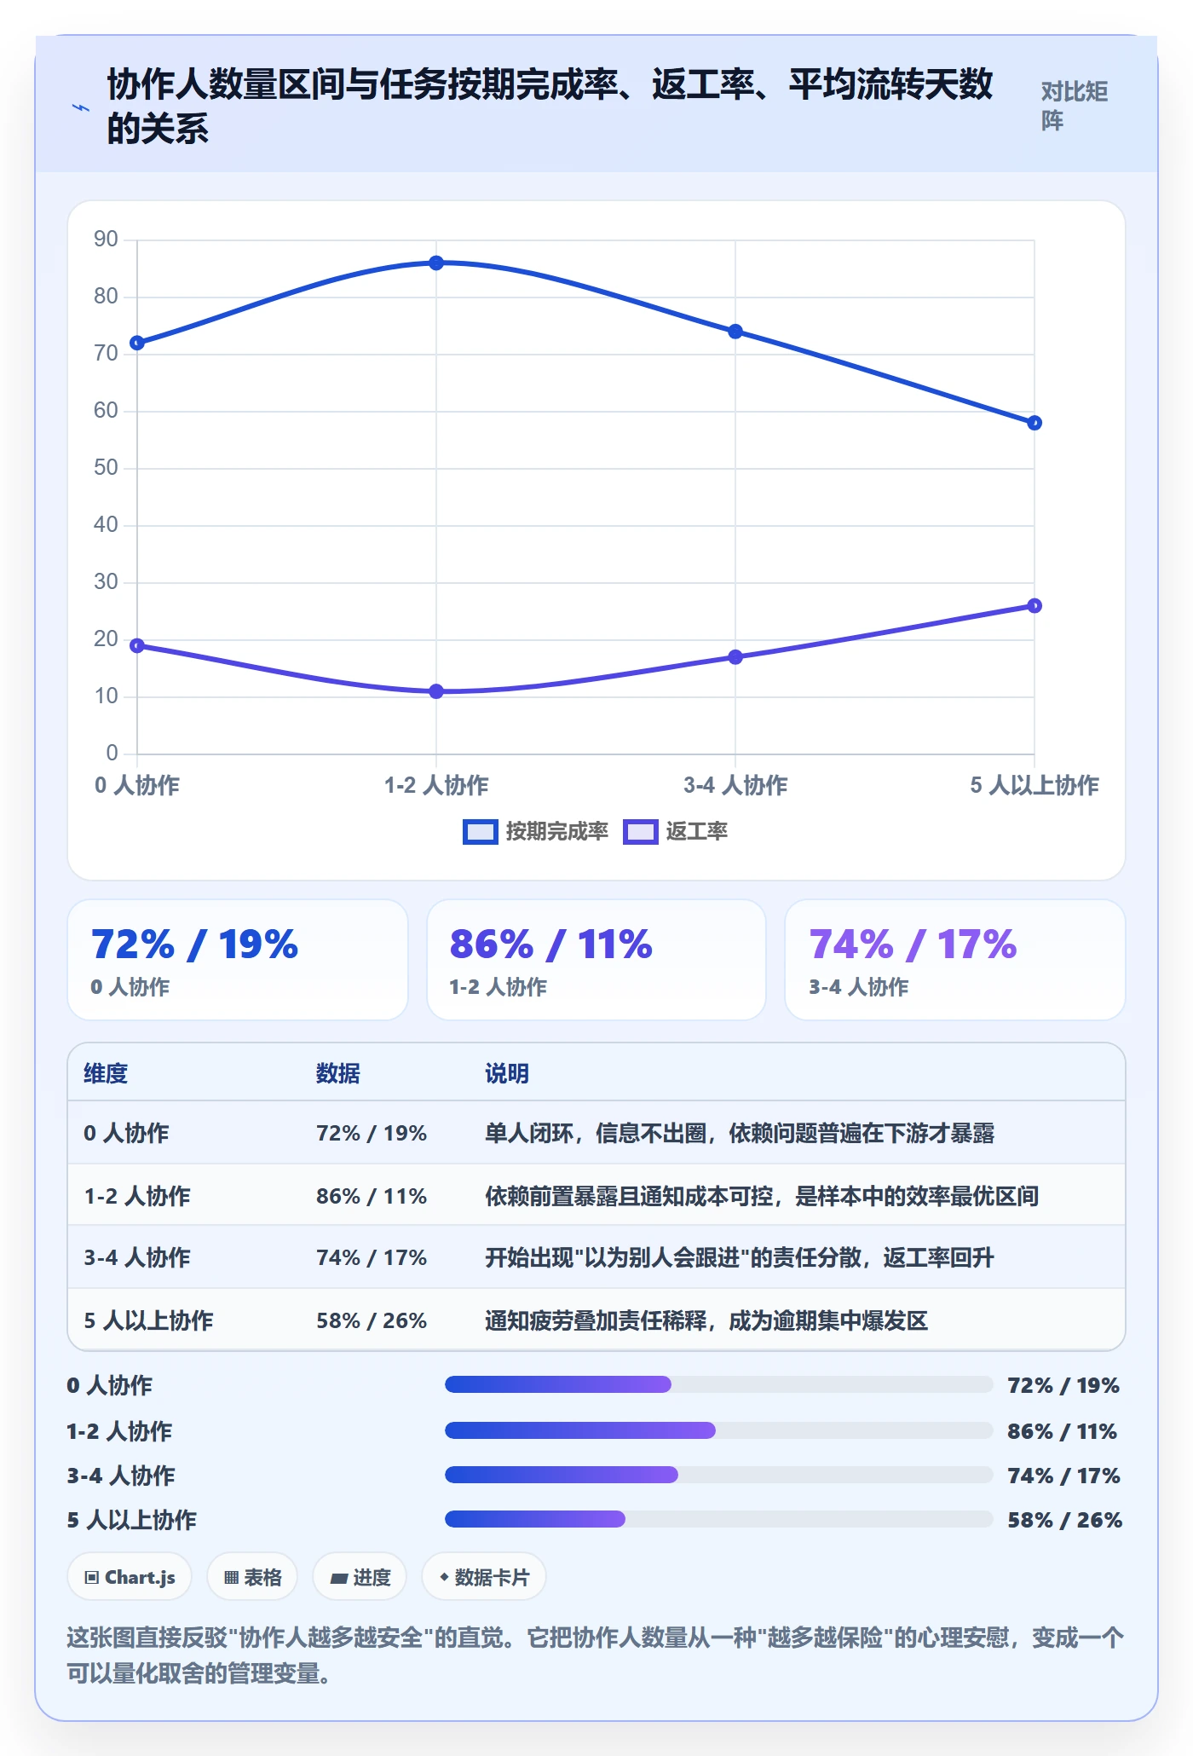Click 返工率 point at 0 人协作
Image resolution: width=1193 pixels, height=1756 pixels.
(x=137, y=645)
